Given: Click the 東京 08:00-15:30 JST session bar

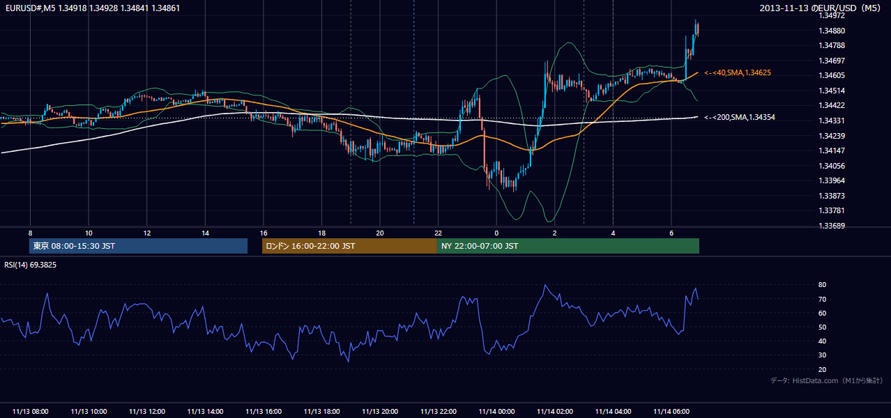Looking at the screenshot, I should pos(138,246).
